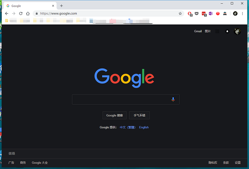Open Chrome's three-dot menu
Image resolution: width=249 pixels, height=169 pixels.
click(x=242, y=14)
